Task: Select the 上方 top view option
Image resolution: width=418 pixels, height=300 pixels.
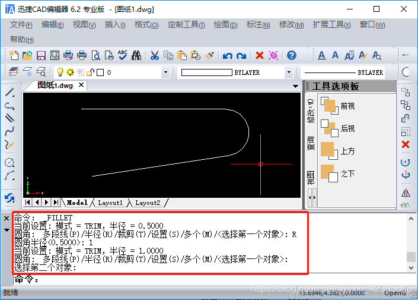Action: point(338,151)
